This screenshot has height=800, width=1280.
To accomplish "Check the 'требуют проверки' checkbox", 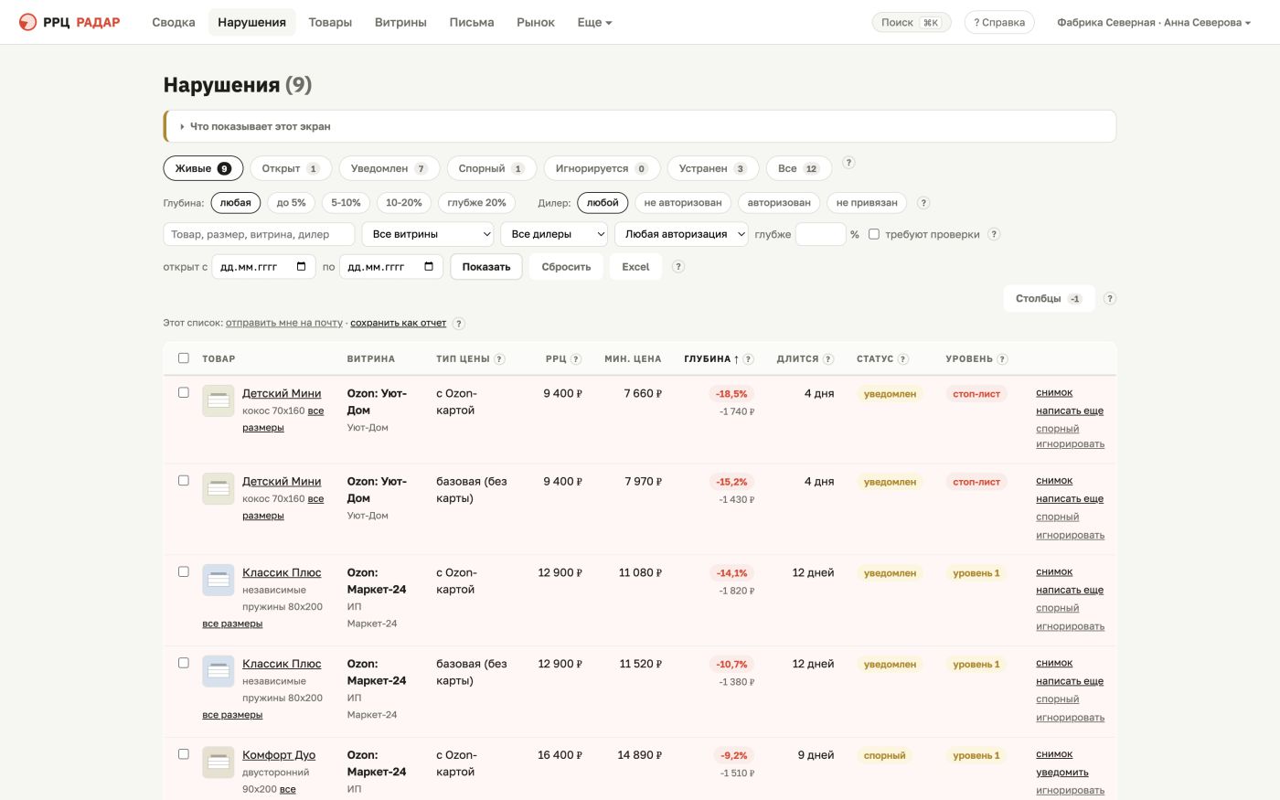I will [x=873, y=234].
